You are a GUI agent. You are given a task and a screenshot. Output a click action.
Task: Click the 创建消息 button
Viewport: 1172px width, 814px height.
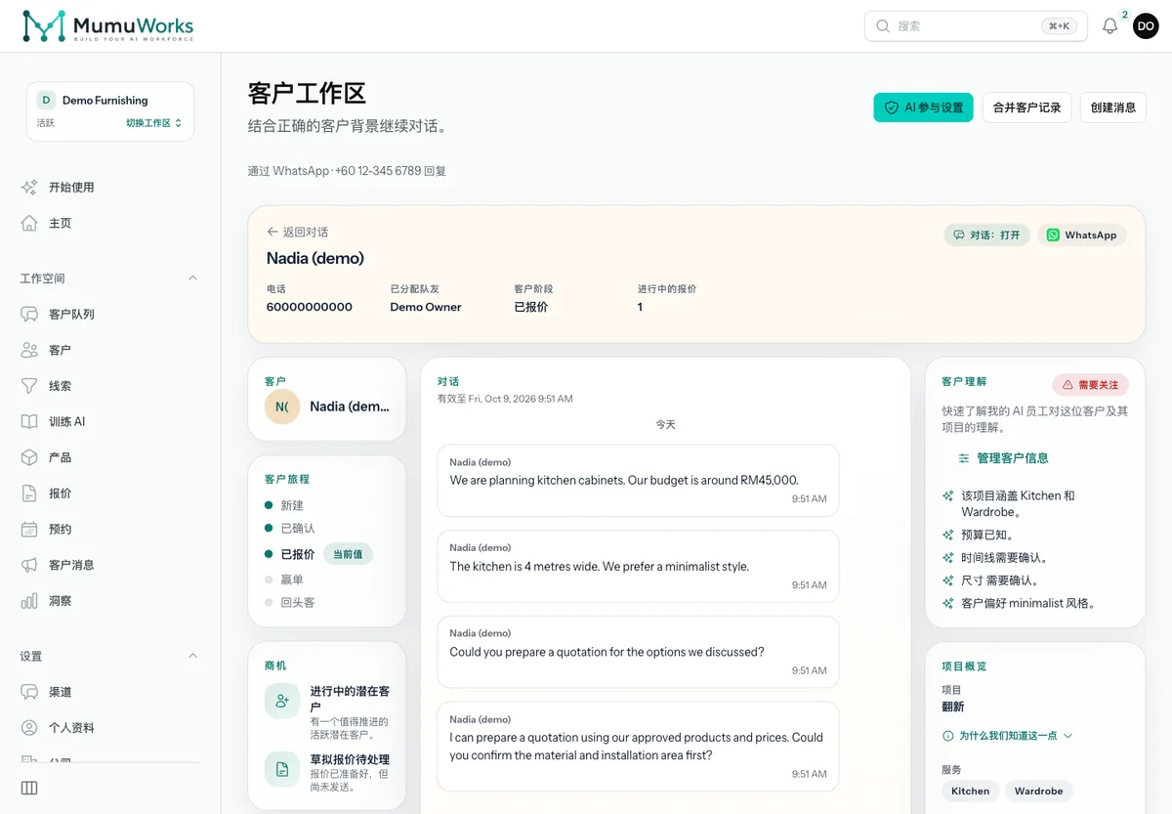tap(1112, 107)
